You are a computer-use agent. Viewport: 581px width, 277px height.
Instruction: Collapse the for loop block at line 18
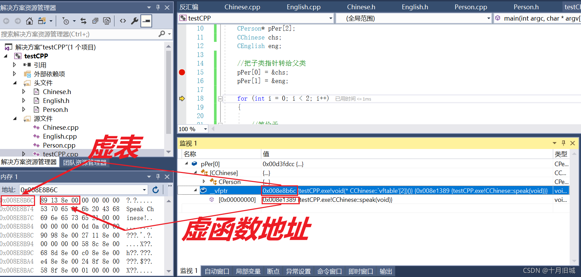pos(220,99)
